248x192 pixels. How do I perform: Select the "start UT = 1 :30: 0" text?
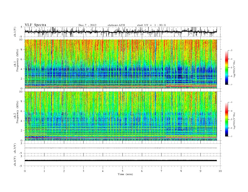tap(151, 25)
